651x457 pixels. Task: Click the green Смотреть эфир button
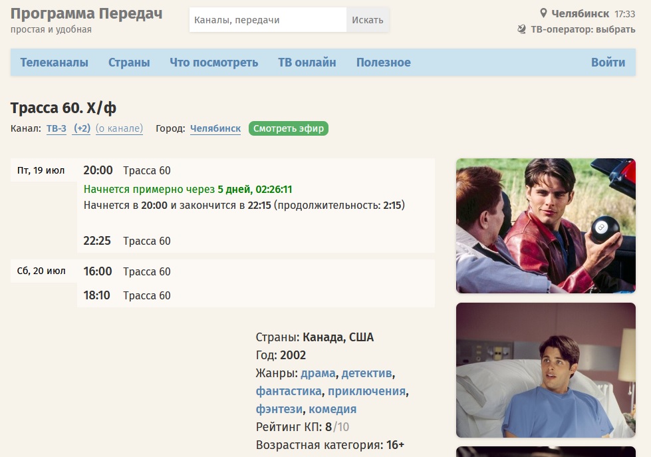point(289,128)
